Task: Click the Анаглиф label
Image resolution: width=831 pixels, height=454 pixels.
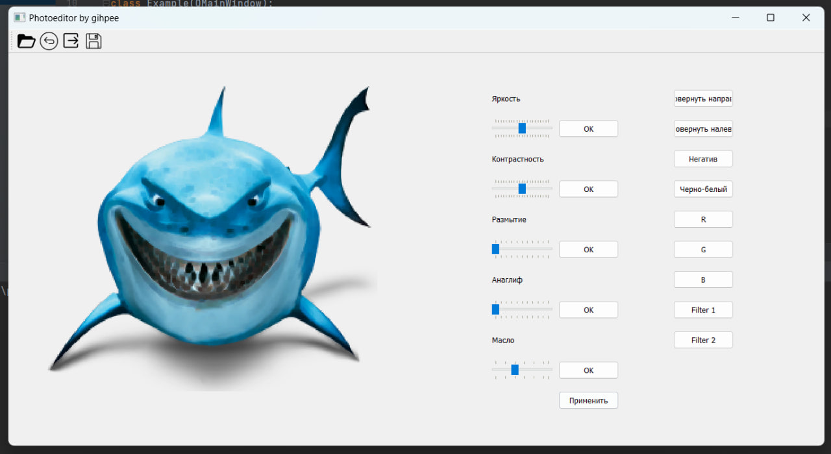Action: pos(507,280)
